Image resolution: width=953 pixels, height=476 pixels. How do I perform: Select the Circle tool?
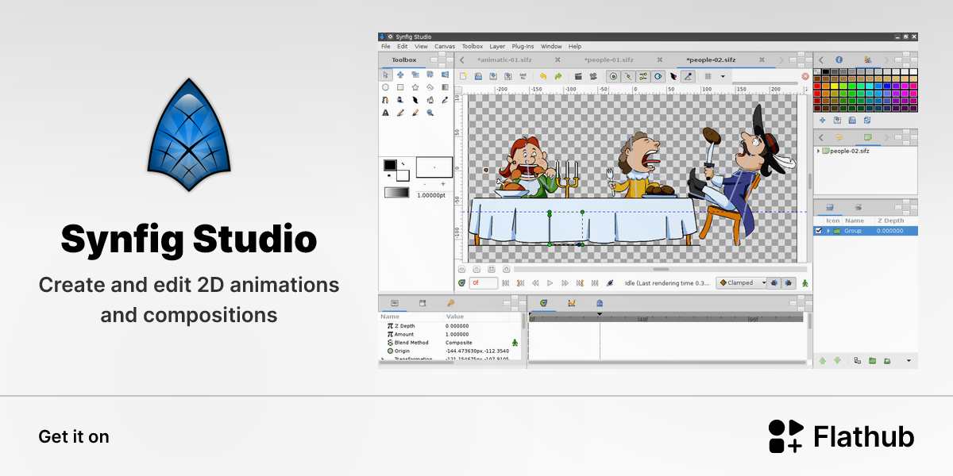point(385,87)
